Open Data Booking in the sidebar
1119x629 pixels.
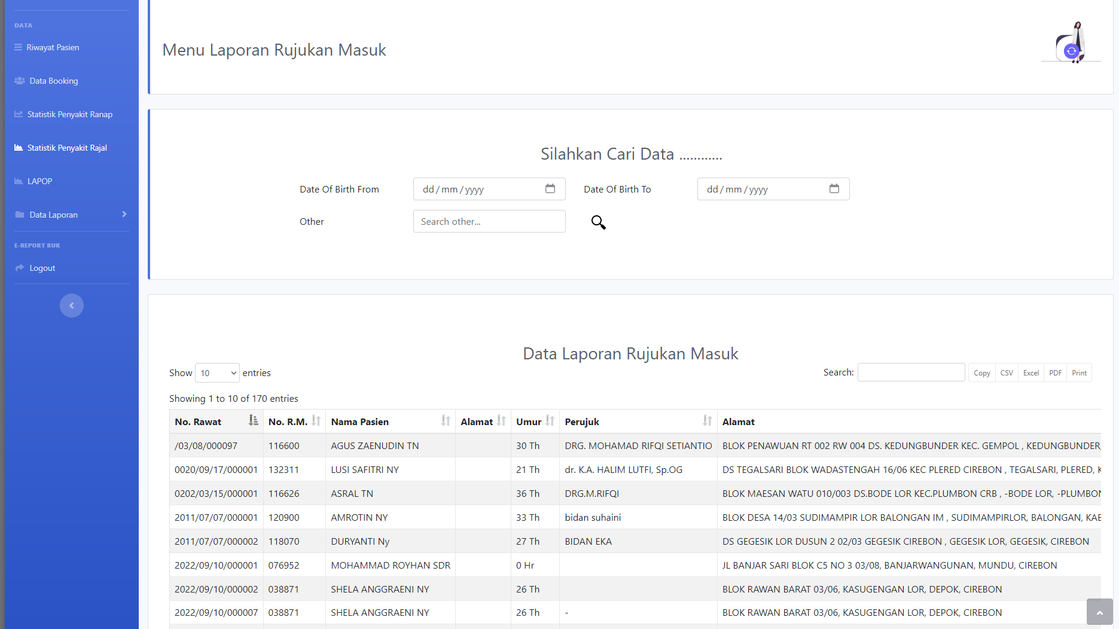pyautogui.click(x=54, y=81)
